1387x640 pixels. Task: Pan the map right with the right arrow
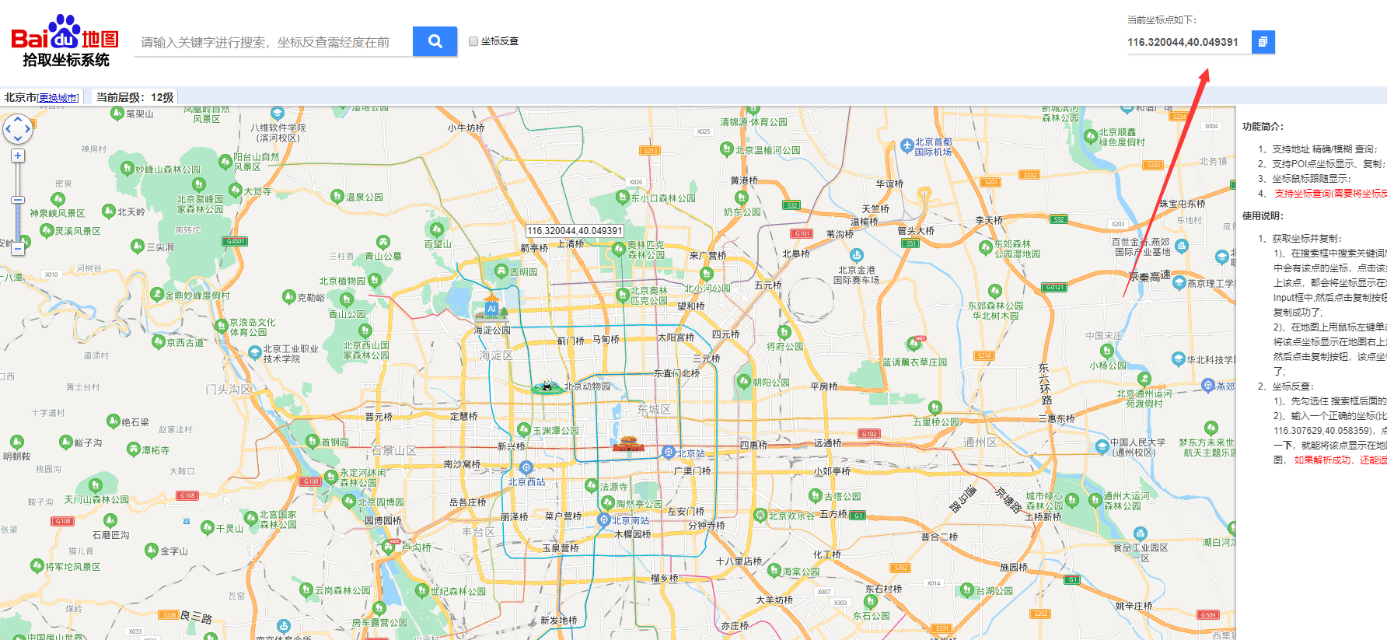point(28,129)
